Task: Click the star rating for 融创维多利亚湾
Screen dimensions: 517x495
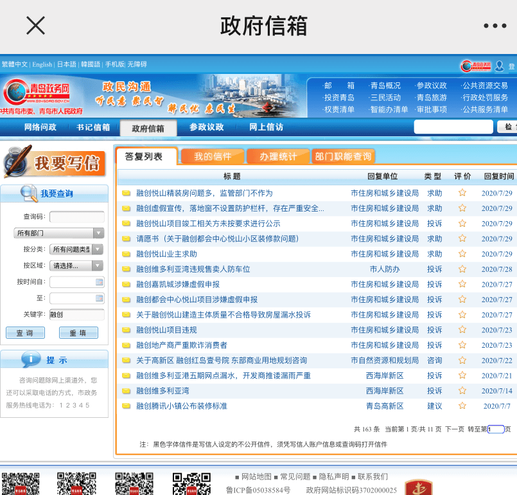Action: pos(462,391)
